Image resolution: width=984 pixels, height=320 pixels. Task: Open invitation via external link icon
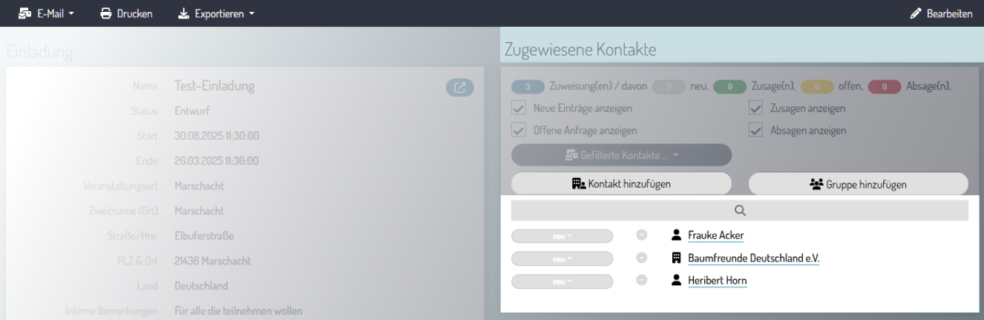point(459,88)
